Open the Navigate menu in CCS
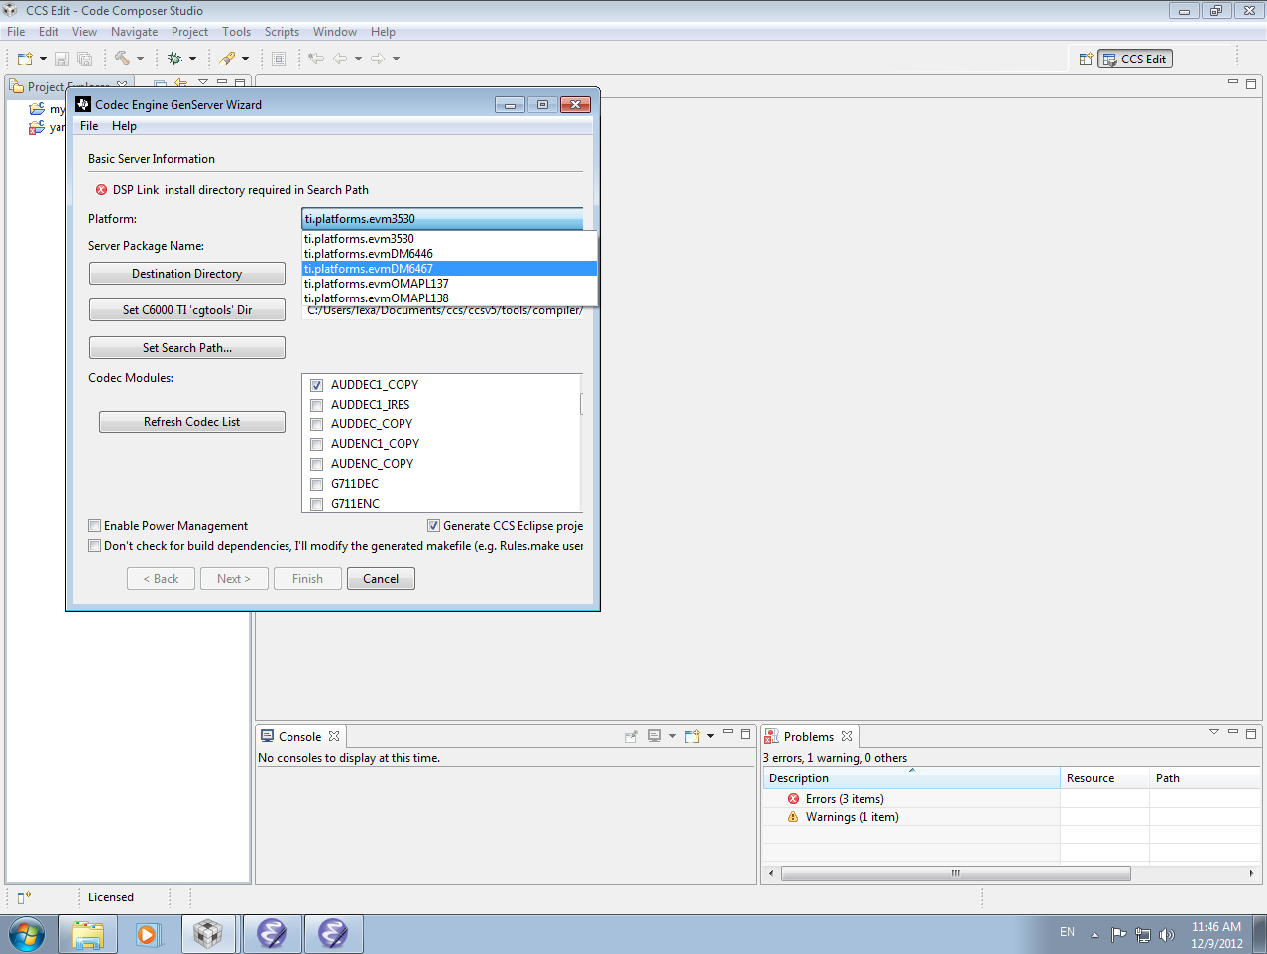Viewport: 1267px width, 954px height. [x=134, y=32]
